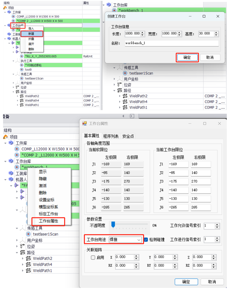Click 取消 in the 工作台属性 dialog
This screenshot has height=289, width=227.
pyautogui.click(x=212, y=282)
